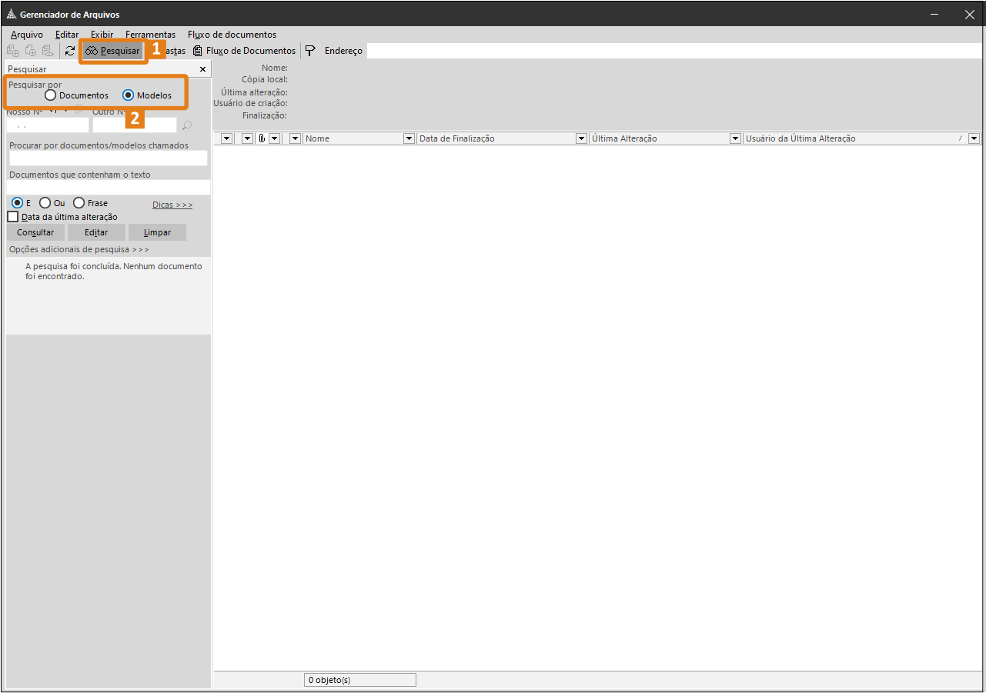986x693 pixels.
Task: Click the signpost icon beside Endereço
Action: tap(310, 51)
